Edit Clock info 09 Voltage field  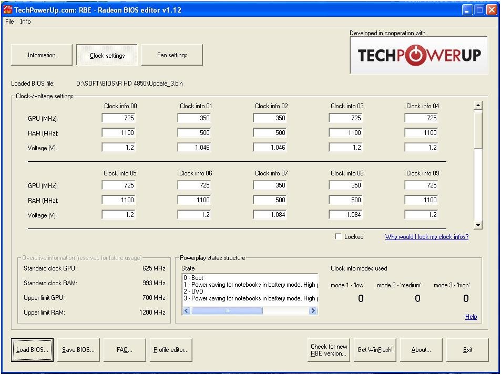422,214
